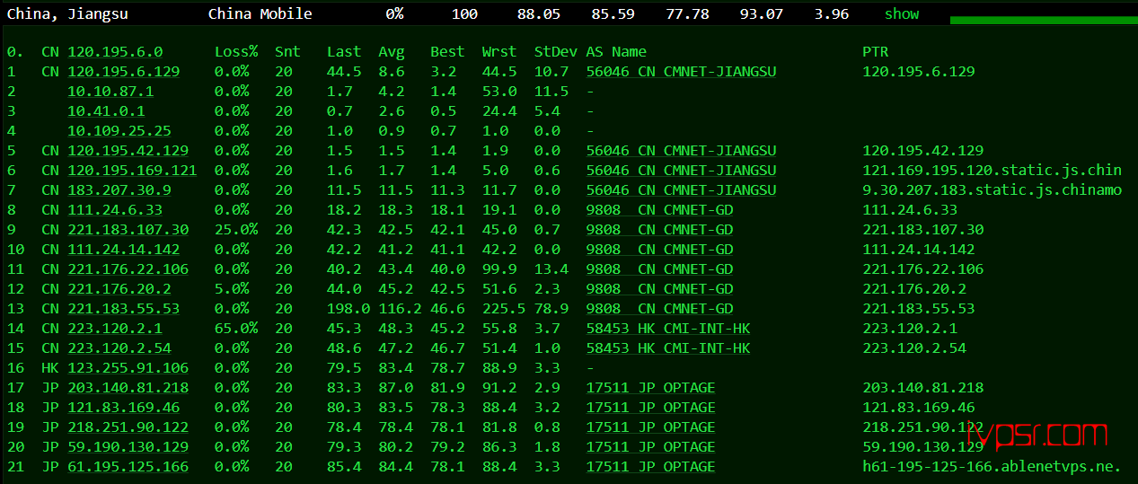Open AS link 58453 CMI-INT-HK in hop 14 row
The width and height of the screenshot is (1138, 484).
(668, 329)
